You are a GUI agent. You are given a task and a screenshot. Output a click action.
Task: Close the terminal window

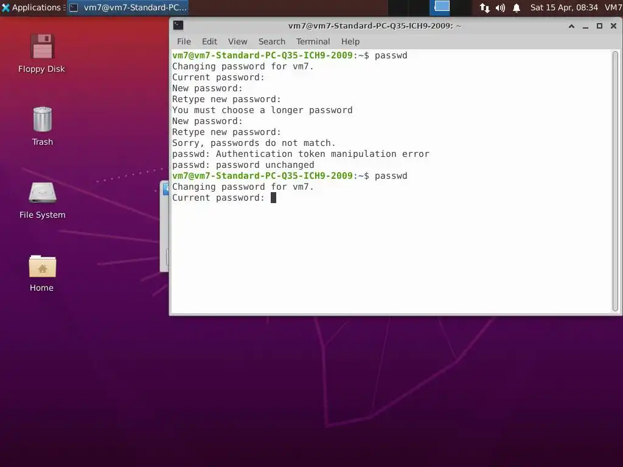pos(613,26)
